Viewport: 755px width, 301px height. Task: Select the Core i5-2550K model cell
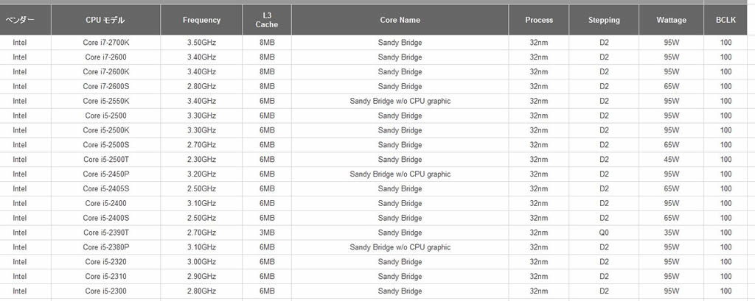[105, 101]
